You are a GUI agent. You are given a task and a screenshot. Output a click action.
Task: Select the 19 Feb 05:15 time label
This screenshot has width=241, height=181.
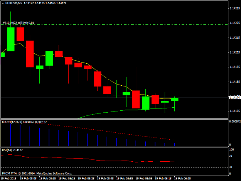click(47, 178)
